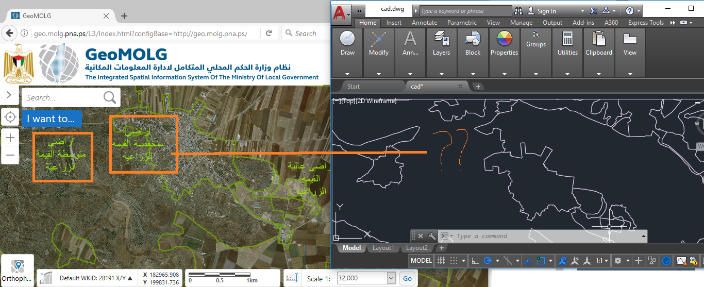The image size is (704, 287).
Task: Toggle hardware acceleration blue circle icon
Action: tap(666, 261)
